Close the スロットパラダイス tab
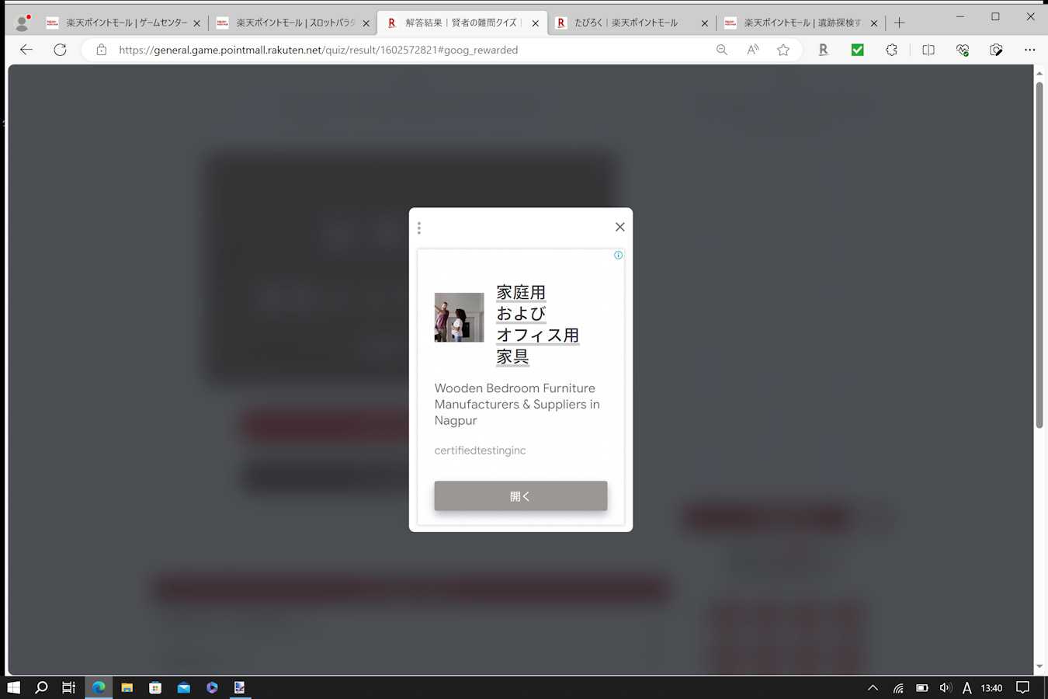 366,23
